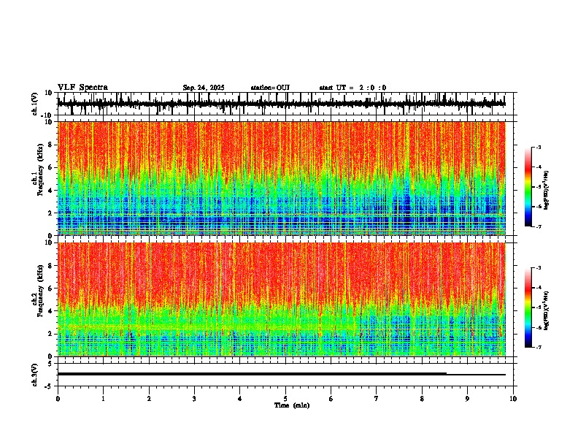
Task: Click the ch.1 voltage waveform trace
Action: pos(281,104)
